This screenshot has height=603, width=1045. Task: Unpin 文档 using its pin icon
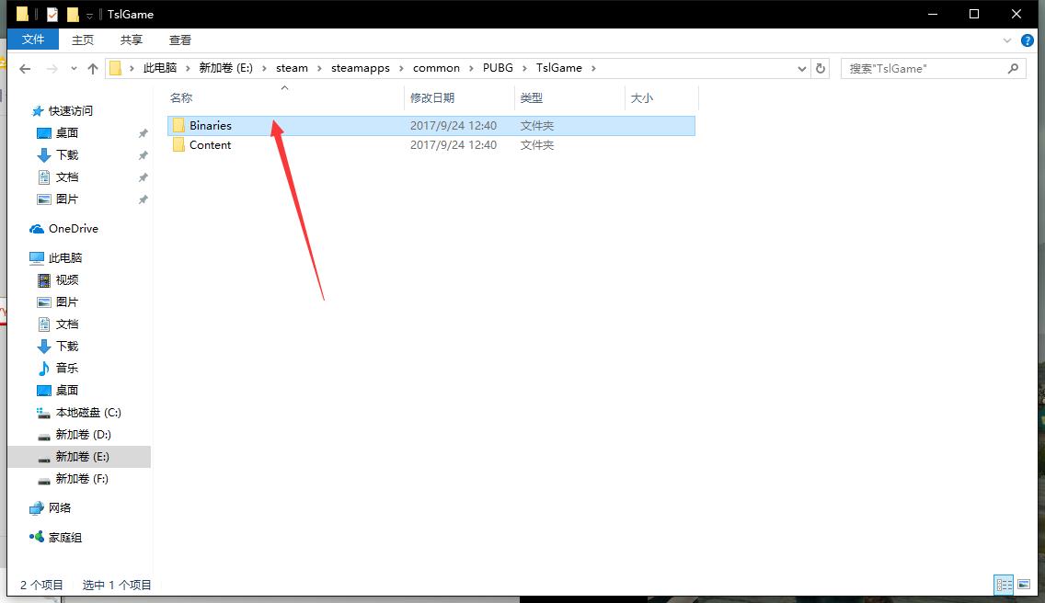pyautogui.click(x=143, y=177)
